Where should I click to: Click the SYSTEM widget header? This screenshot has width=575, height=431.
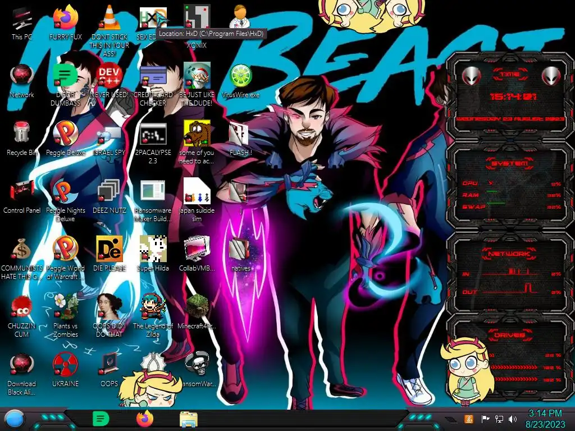[510, 163]
